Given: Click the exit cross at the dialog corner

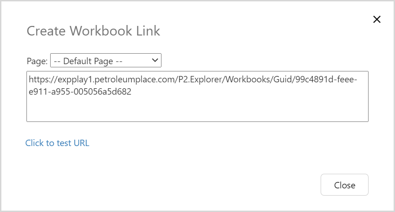Looking at the screenshot, I should tap(377, 32).
